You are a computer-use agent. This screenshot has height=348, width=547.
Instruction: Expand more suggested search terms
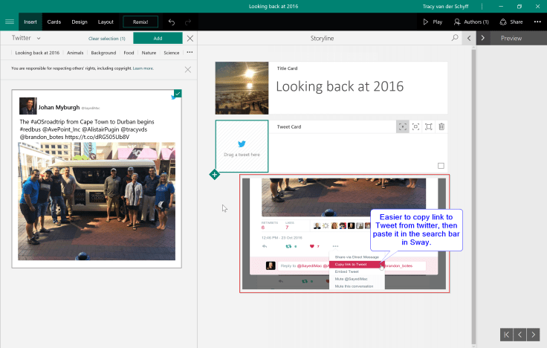190,53
